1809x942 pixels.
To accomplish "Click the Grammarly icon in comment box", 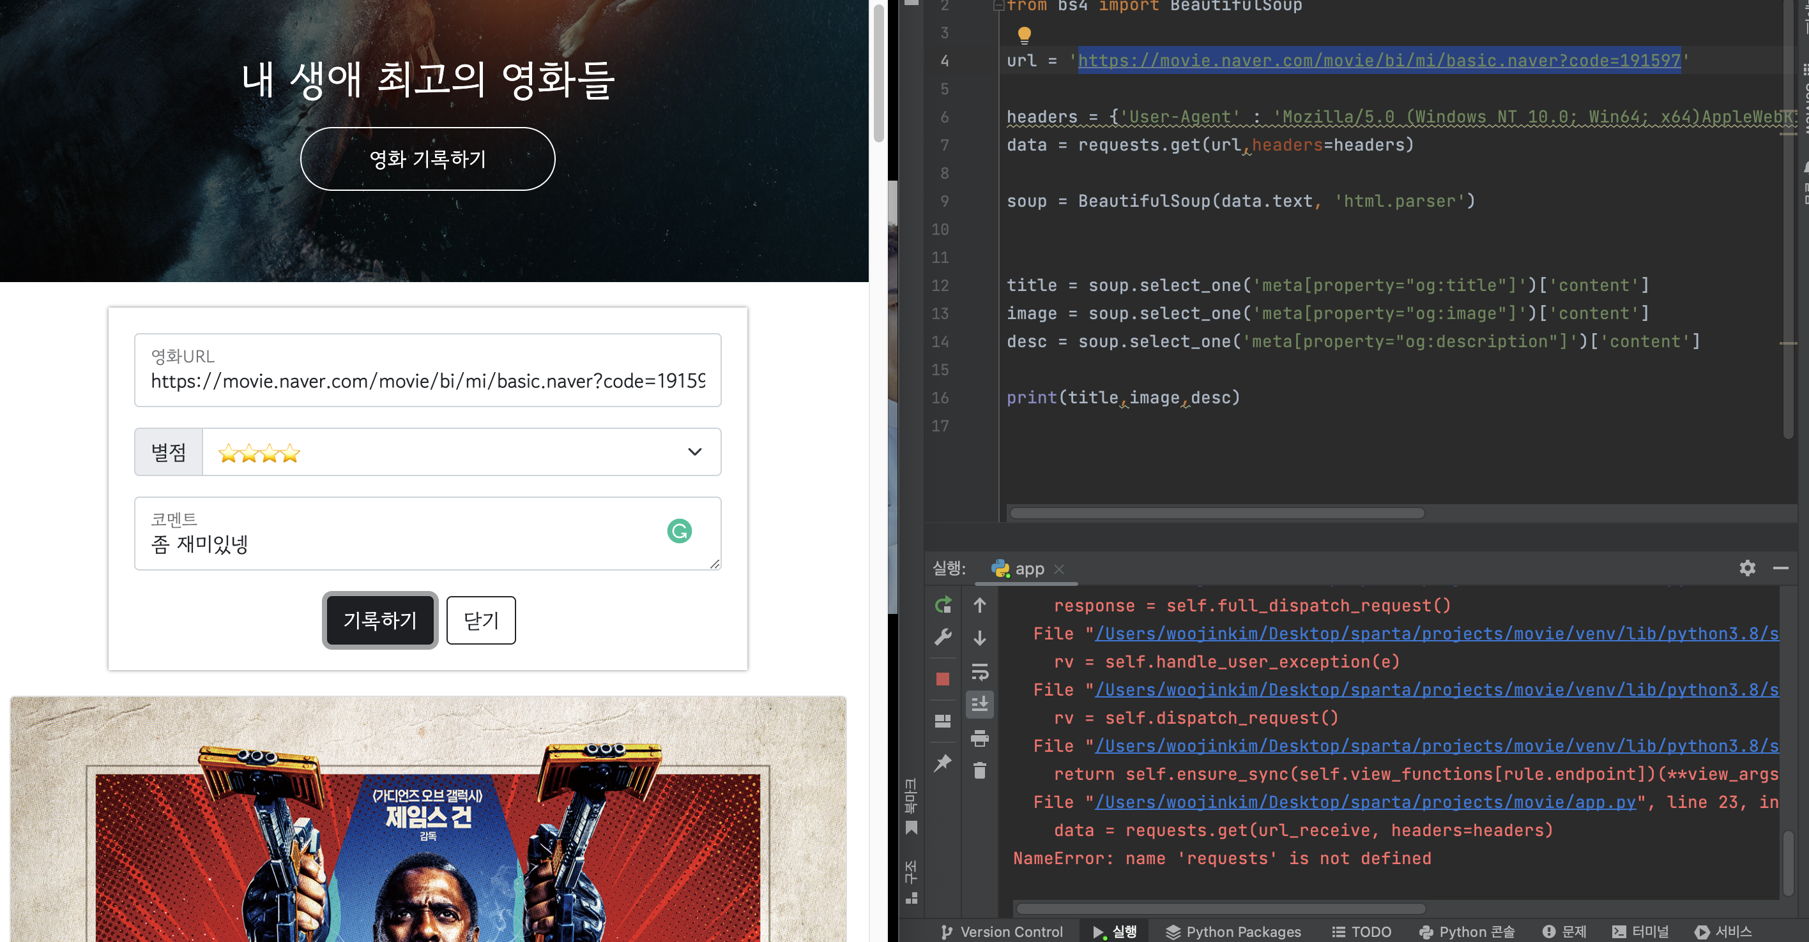I will pyautogui.click(x=679, y=531).
